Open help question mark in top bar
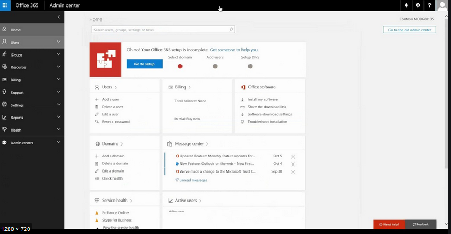 [x=429, y=5]
